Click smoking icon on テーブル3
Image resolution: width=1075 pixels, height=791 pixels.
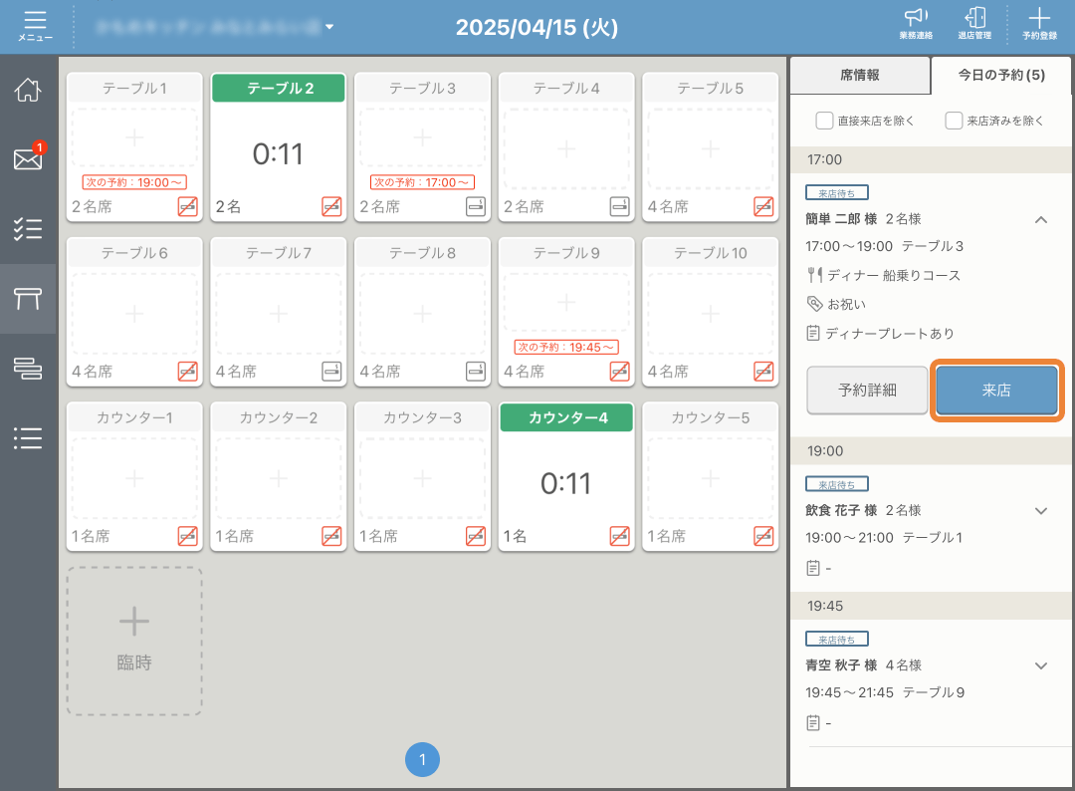(x=476, y=206)
